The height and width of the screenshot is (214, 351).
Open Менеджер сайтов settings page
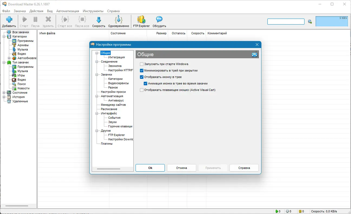tap(113, 105)
